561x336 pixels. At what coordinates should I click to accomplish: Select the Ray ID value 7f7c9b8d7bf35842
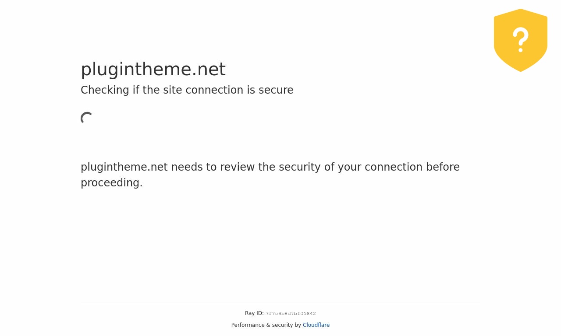pos(291,314)
